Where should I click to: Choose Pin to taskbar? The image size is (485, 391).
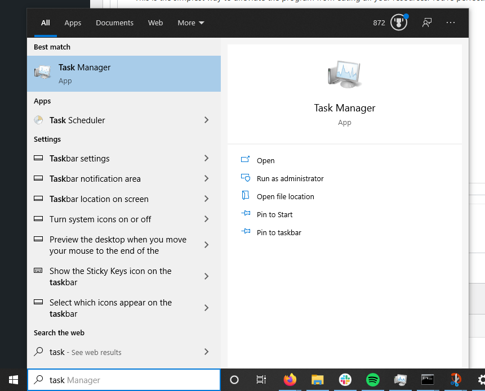279,232
